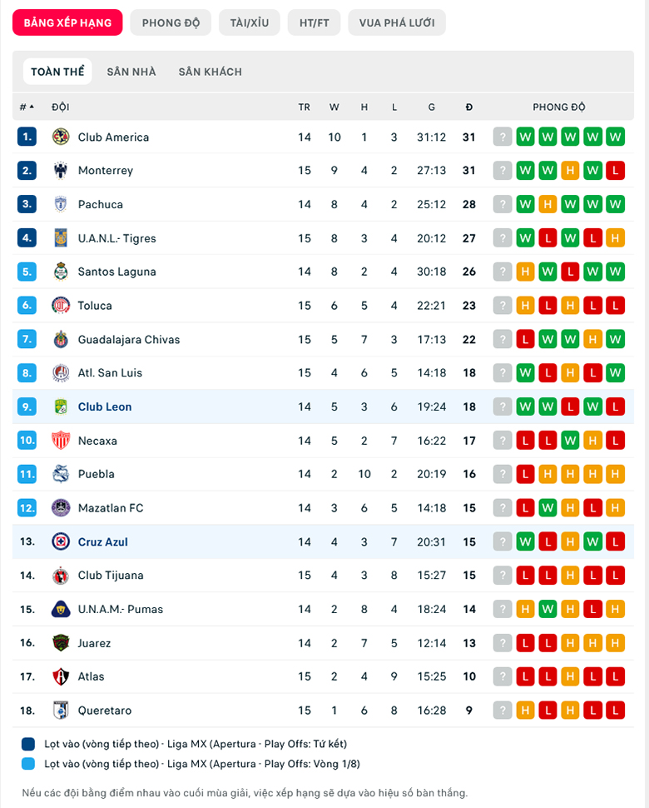Click the Atlas team crest
The height and width of the screenshot is (808, 649).
[x=61, y=676]
